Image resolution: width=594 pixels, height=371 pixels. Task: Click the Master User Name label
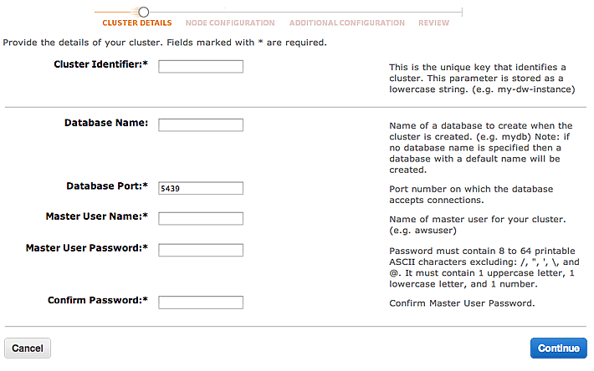[x=97, y=216]
